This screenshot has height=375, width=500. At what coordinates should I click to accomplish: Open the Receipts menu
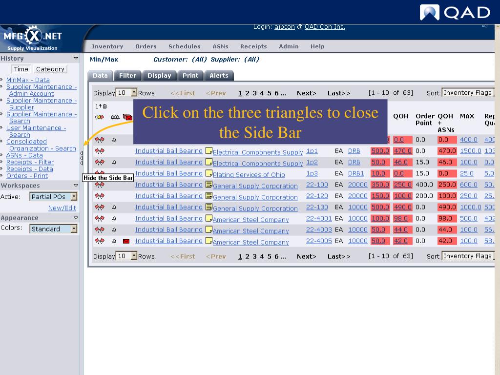253,46
